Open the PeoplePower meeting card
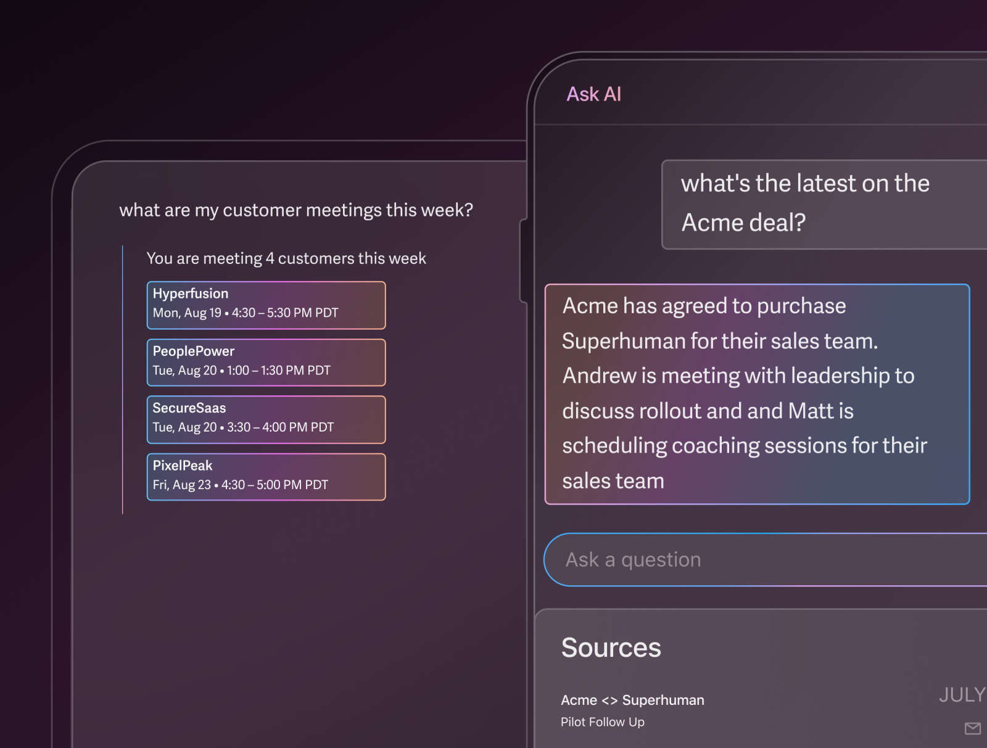 pyautogui.click(x=266, y=363)
